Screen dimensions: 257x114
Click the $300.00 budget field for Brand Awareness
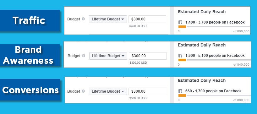coord(148,56)
